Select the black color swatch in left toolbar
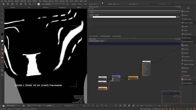196x110 pixels. coord(2,34)
